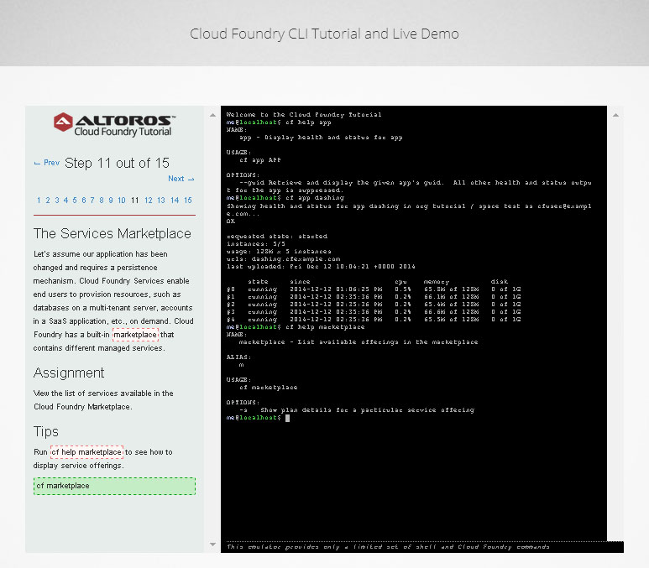649x568 pixels.
Task: Click page title 'Cloud Foundry CLI Tutorial and Live Demo'
Action: click(324, 34)
